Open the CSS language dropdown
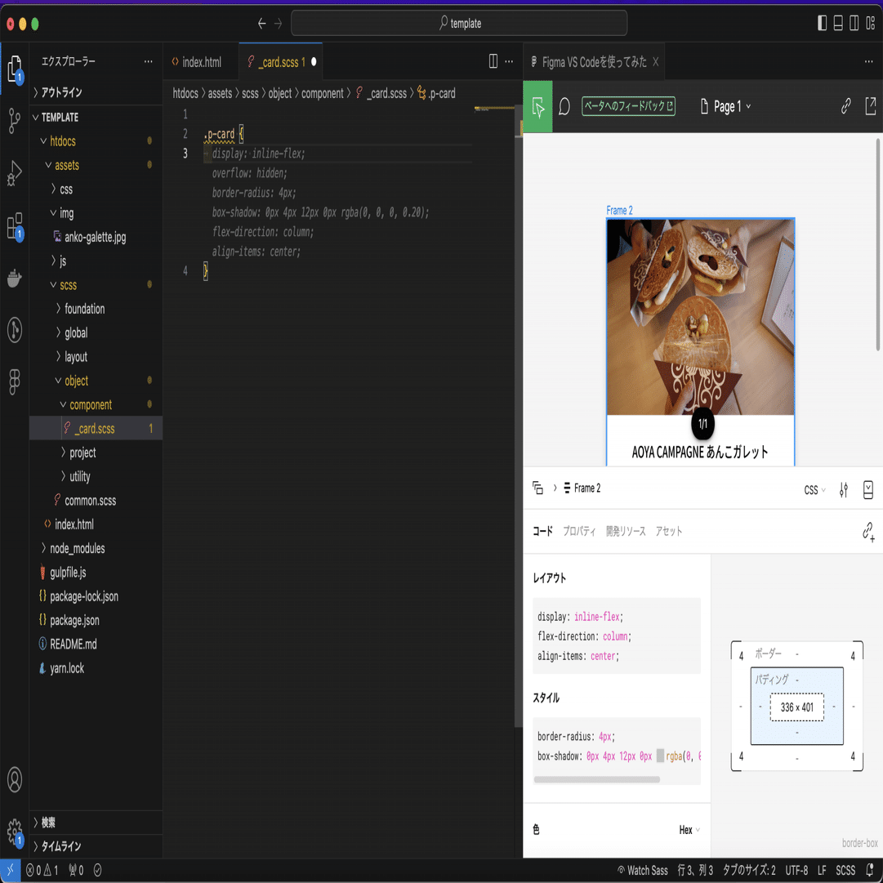This screenshot has height=883, width=883. click(814, 489)
